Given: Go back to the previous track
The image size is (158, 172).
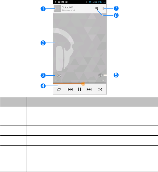Looking at the screenshot, I should [x=70, y=89].
